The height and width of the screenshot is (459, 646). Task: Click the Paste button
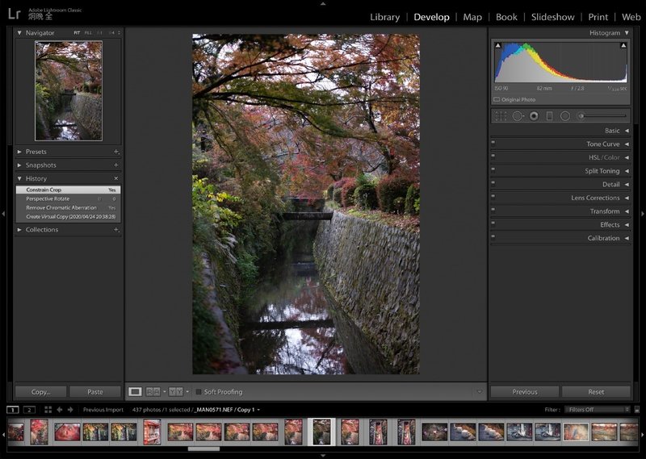(95, 392)
